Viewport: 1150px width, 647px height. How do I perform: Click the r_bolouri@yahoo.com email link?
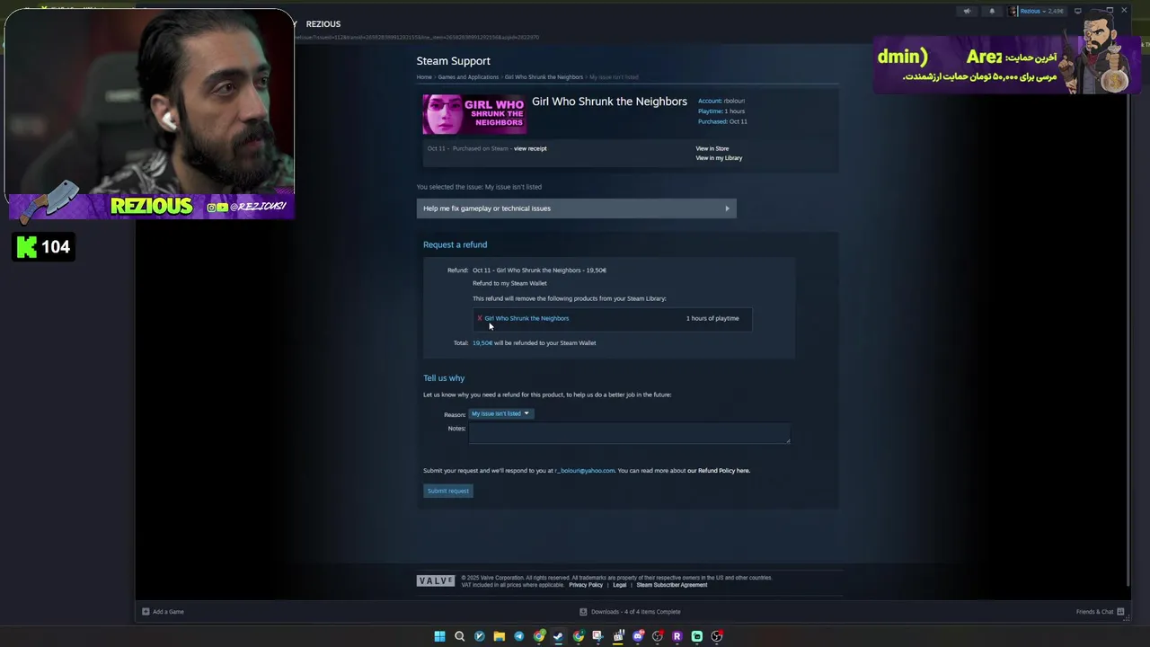[585, 471]
